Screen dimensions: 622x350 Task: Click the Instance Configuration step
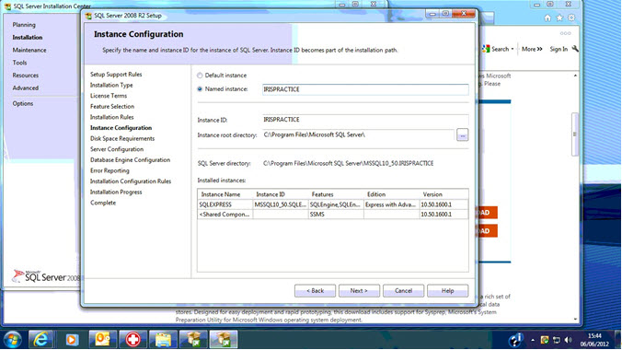(x=121, y=128)
